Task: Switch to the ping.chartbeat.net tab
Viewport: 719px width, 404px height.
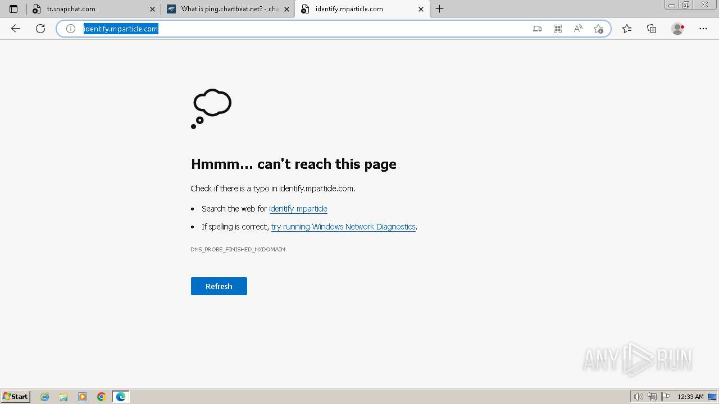Action: click(227, 9)
